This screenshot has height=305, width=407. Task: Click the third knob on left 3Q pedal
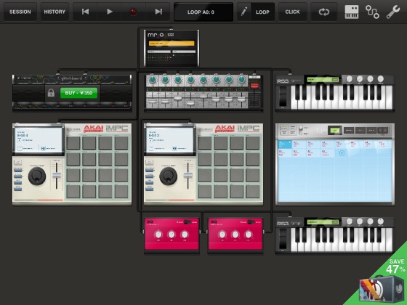click(x=185, y=235)
